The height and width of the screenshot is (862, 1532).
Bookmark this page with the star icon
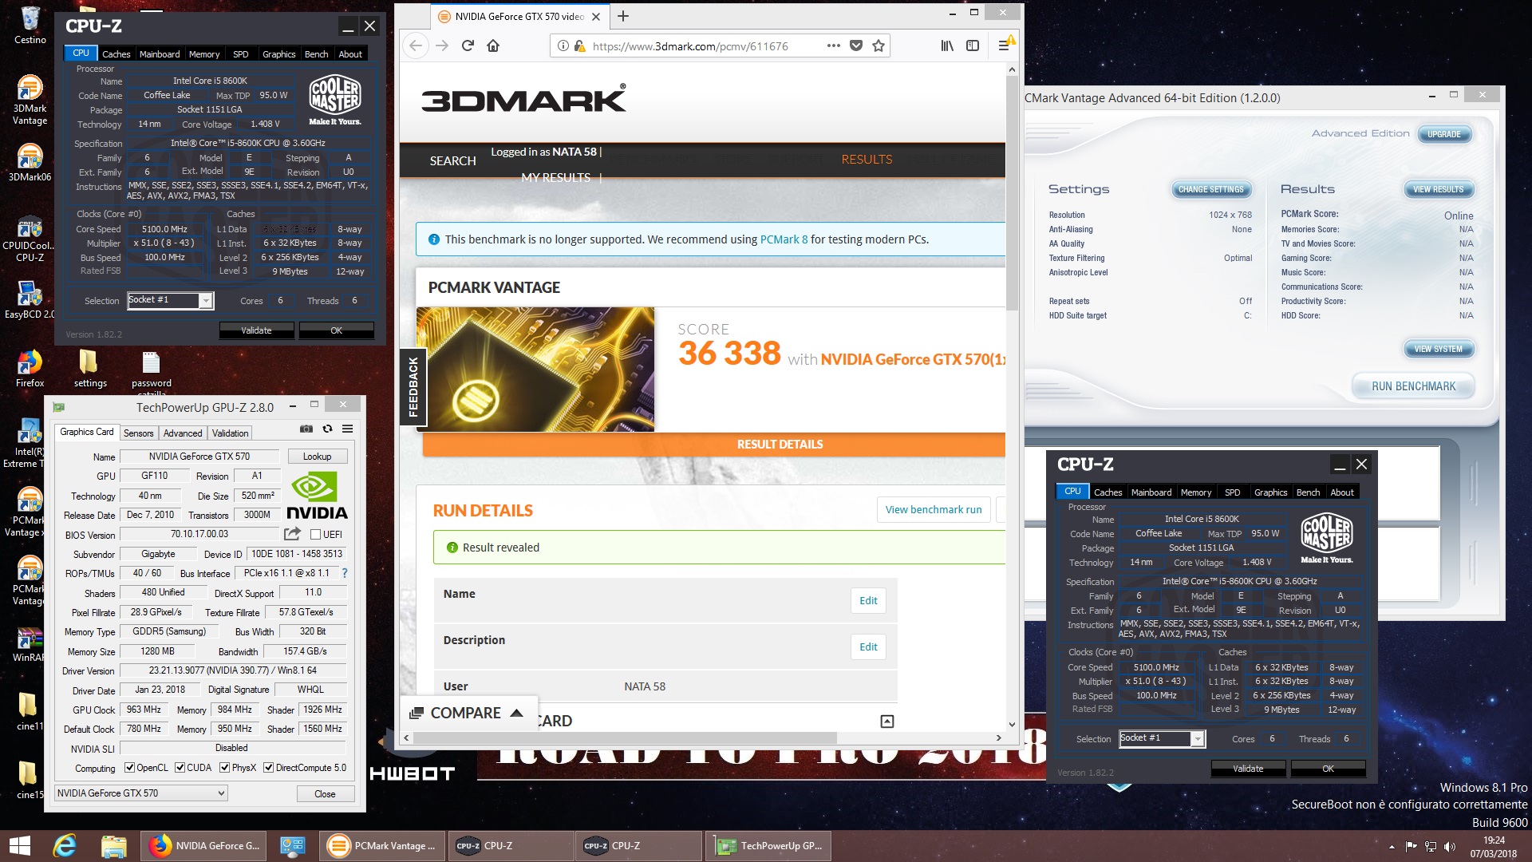coord(879,45)
